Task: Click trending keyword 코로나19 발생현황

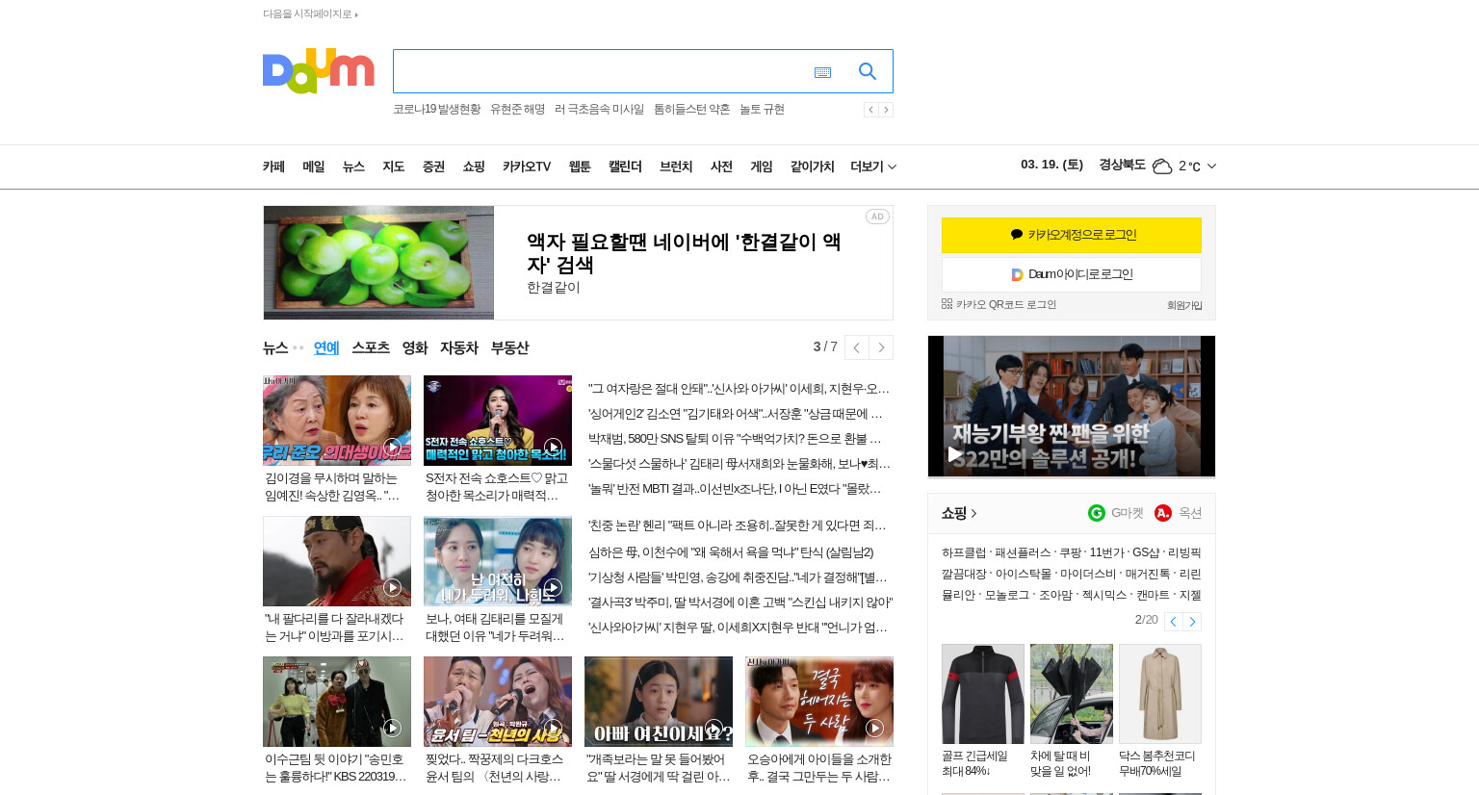Action: pyautogui.click(x=436, y=109)
